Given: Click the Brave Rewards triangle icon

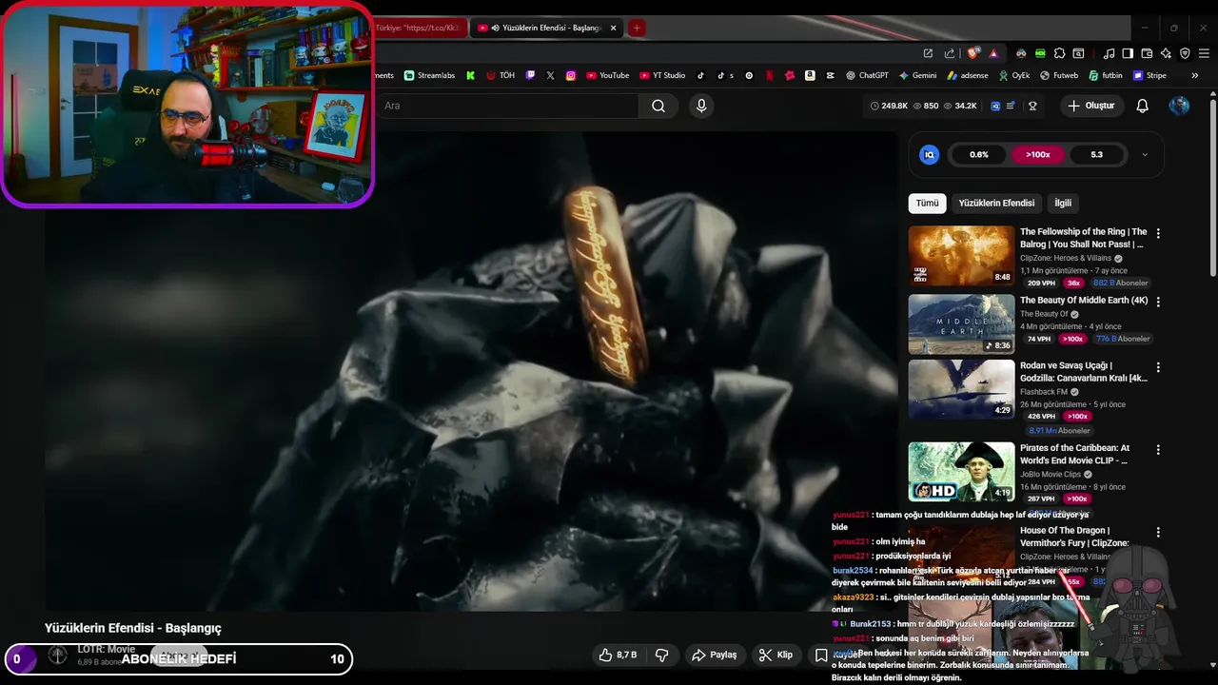Looking at the screenshot, I should 993,54.
